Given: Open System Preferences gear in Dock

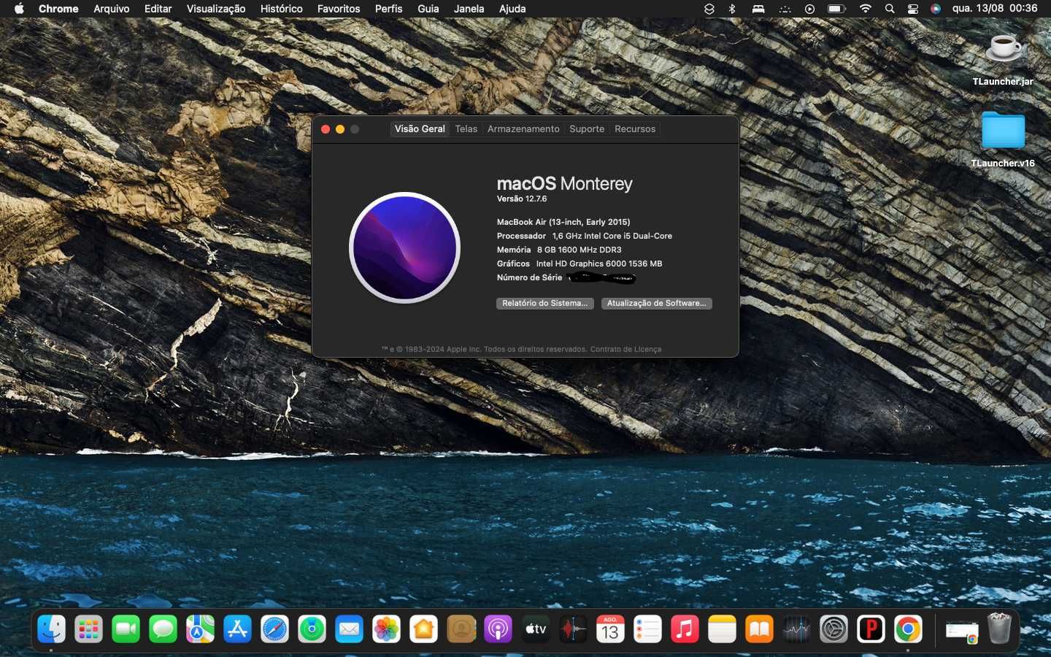Looking at the screenshot, I should (x=834, y=629).
